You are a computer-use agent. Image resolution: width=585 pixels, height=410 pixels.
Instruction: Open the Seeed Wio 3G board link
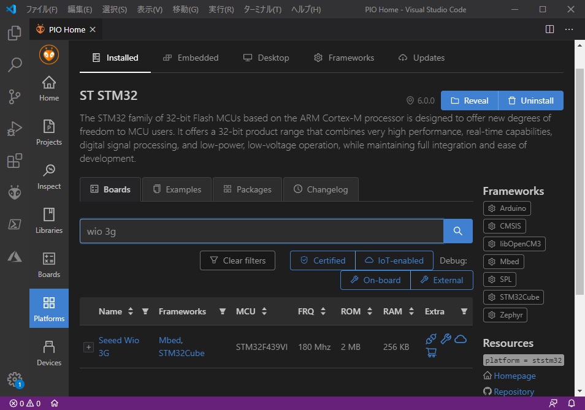(x=118, y=347)
